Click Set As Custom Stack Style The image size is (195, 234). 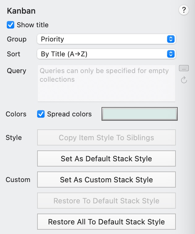coord(106,180)
